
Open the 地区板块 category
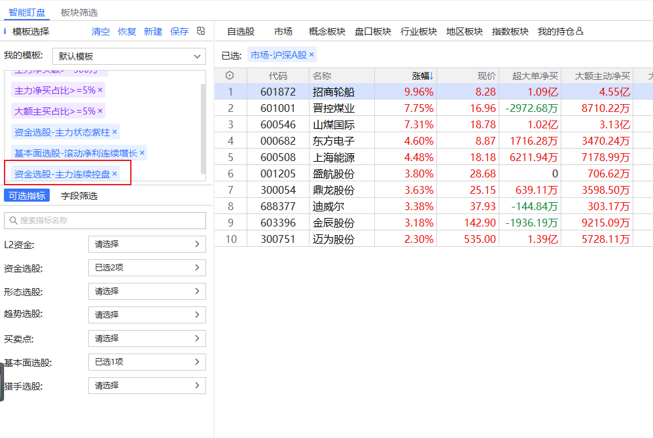coord(465,31)
